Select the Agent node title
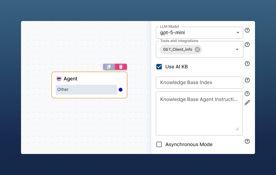 click(71, 79)
